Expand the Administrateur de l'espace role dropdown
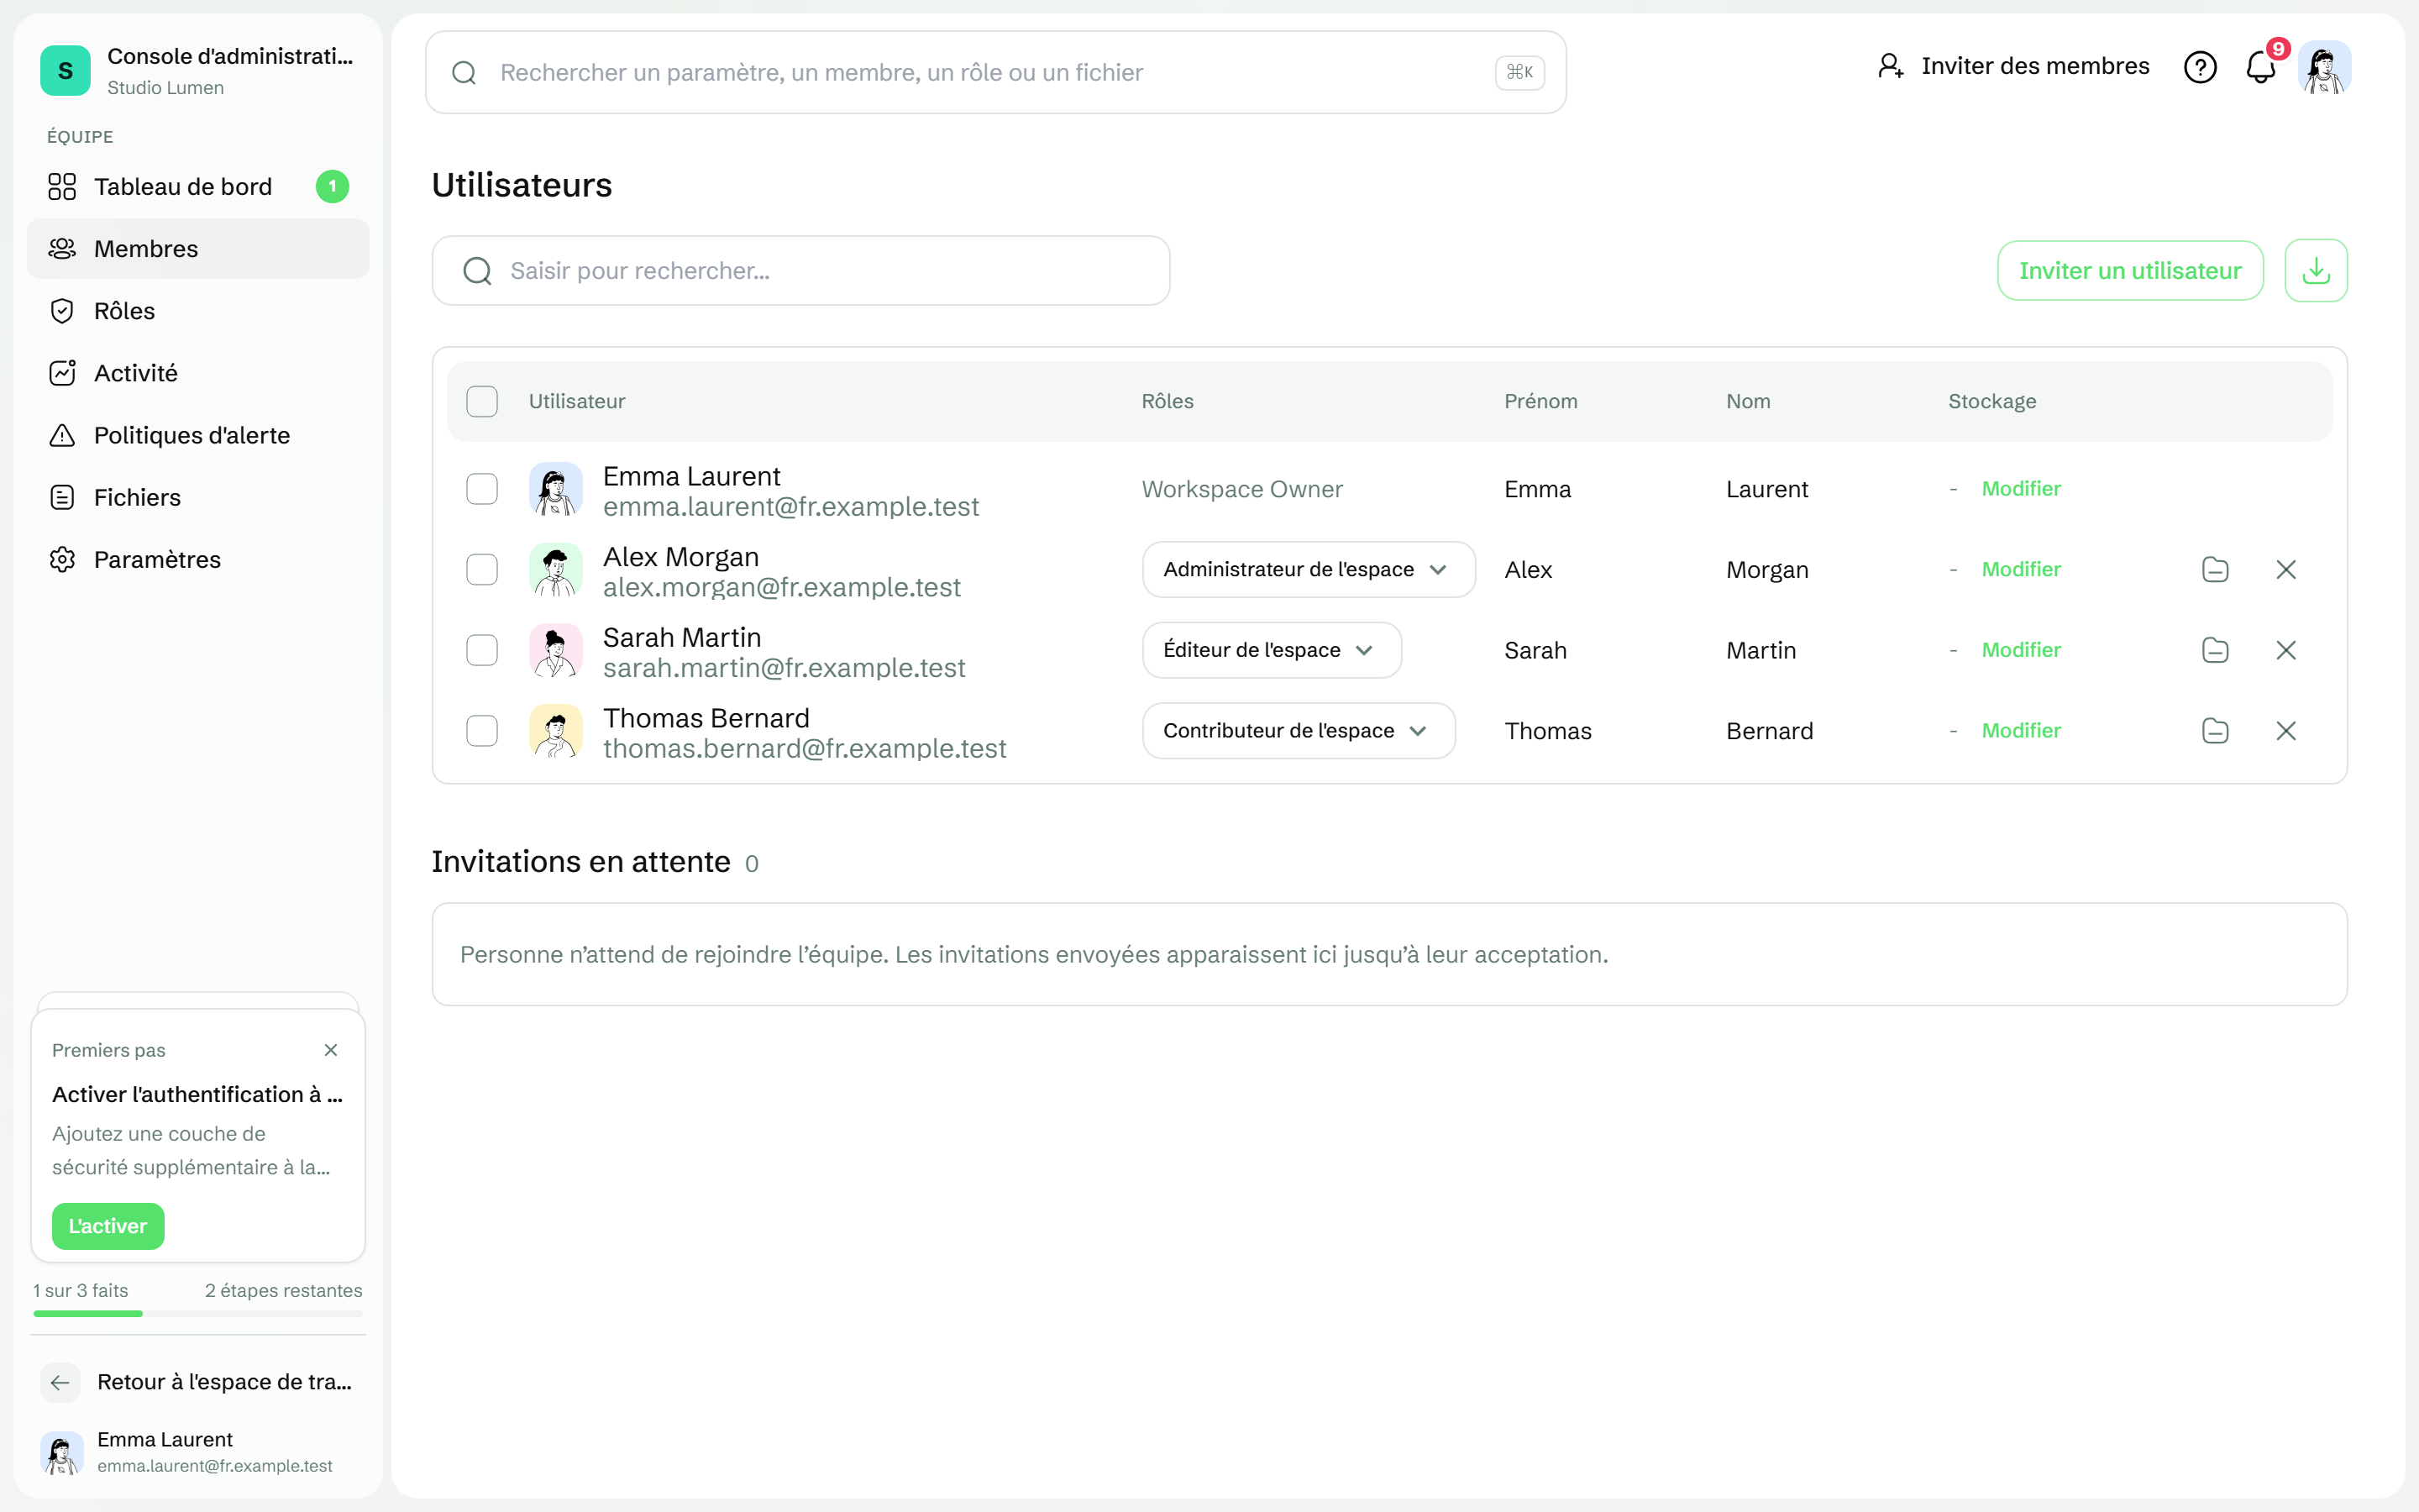The height and width of the screenshot is (1512, 2419). pos(1308,569)
